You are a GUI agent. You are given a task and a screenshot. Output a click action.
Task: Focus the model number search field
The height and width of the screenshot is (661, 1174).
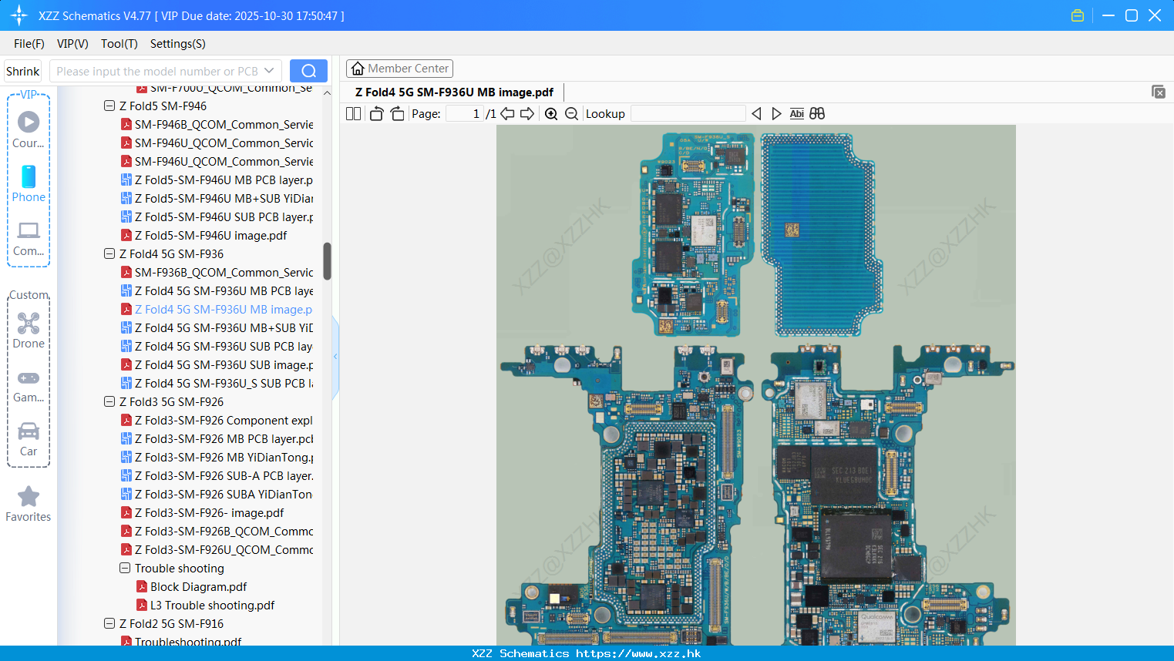click(x=156, y=71)
